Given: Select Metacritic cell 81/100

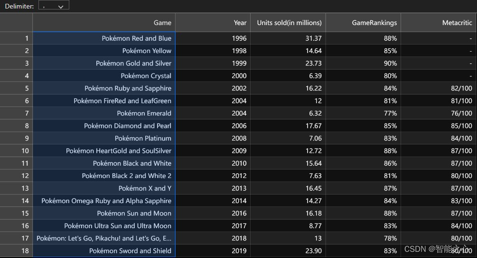Looking at the screenshot, I should 439,100.
